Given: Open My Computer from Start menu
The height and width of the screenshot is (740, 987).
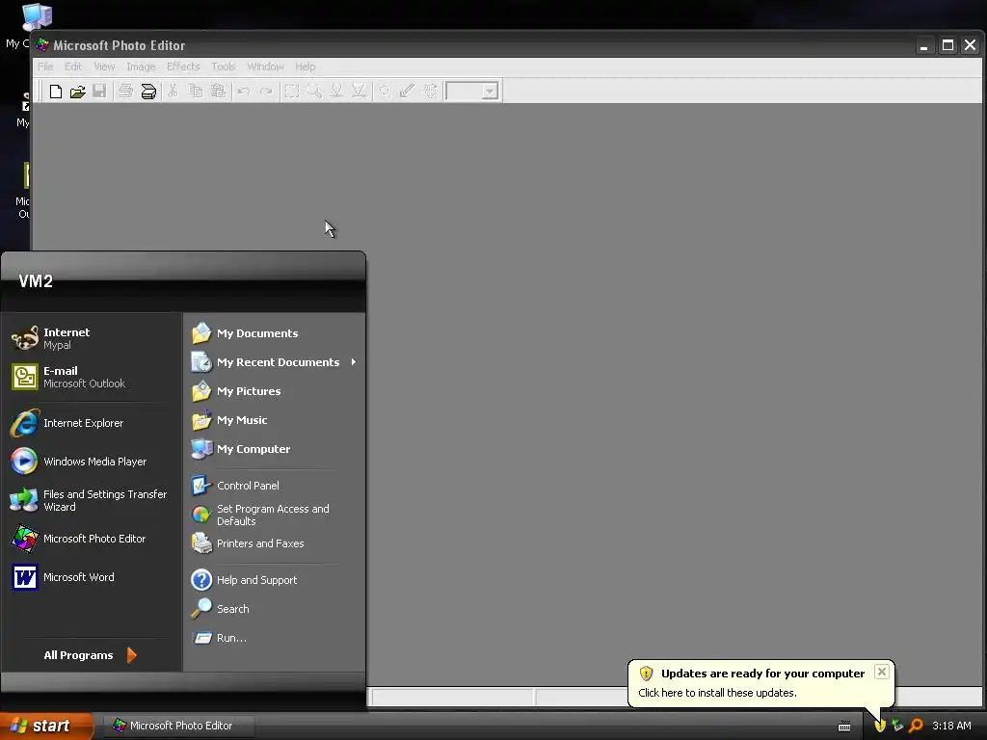Looking at the screenshot, I should (x=274, y=449).
